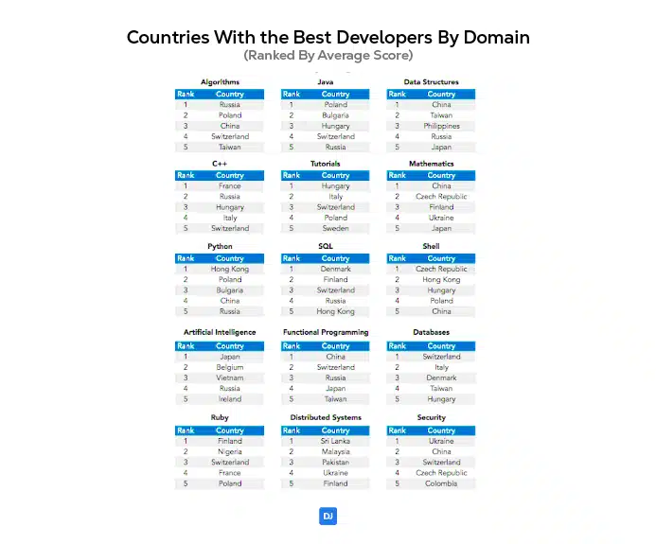The height and width of the screenshot is (544, 656).
Task: Click Philippines in Data Structures table
Action: (x=441, y=126)
